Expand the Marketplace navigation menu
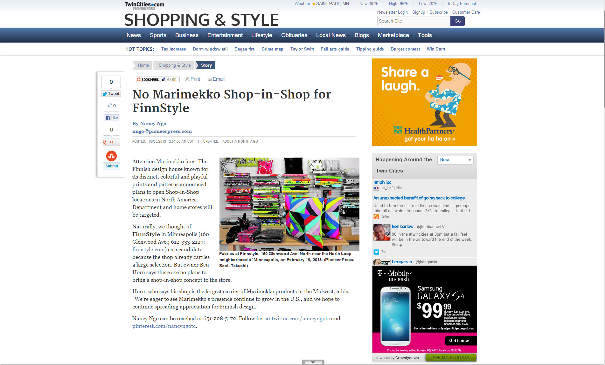605x365 pixels. tap(393, 35)
